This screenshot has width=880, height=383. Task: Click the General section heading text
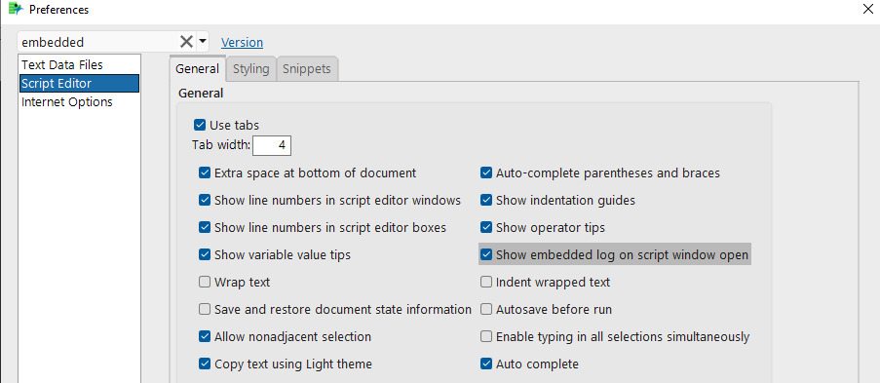point(201,94)
